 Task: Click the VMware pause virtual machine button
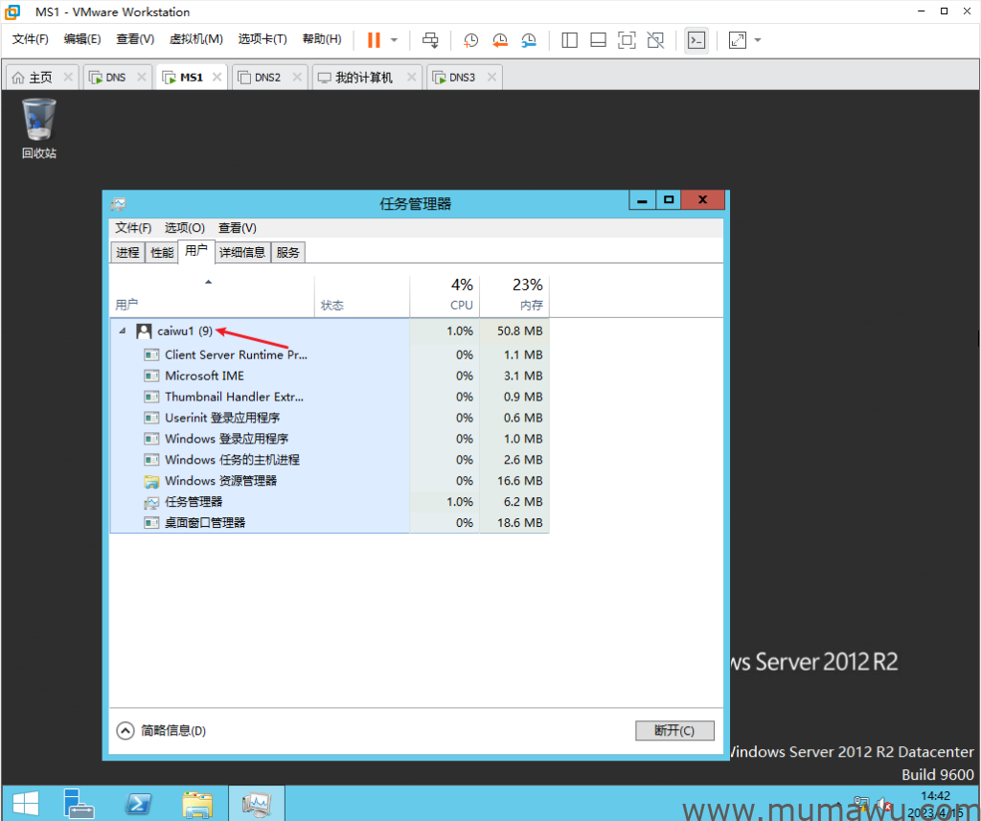(x=374, y=40)
